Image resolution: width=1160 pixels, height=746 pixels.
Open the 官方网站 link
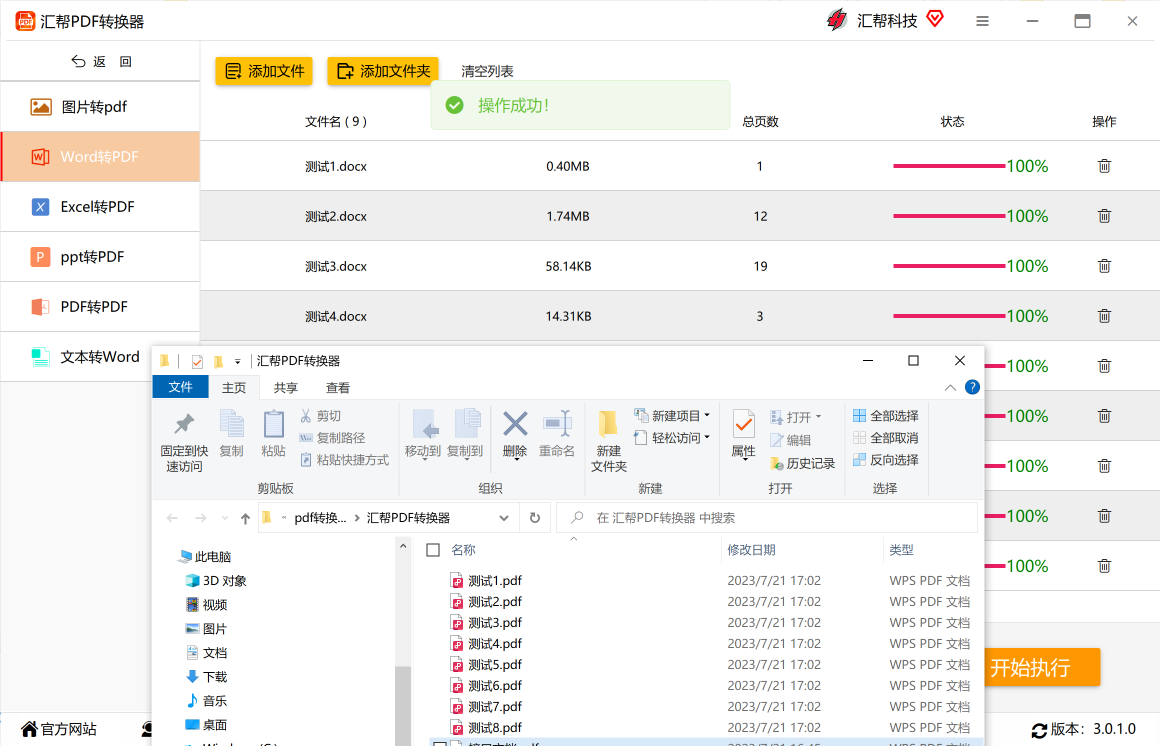[59, 729]
